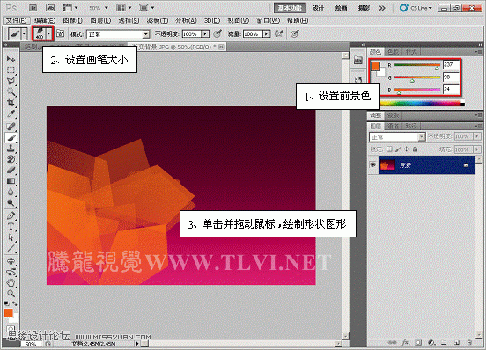Launch Mini Bridge from top bar
The width and height of the screenshot is (486, 350).
[x=50, y=8]
